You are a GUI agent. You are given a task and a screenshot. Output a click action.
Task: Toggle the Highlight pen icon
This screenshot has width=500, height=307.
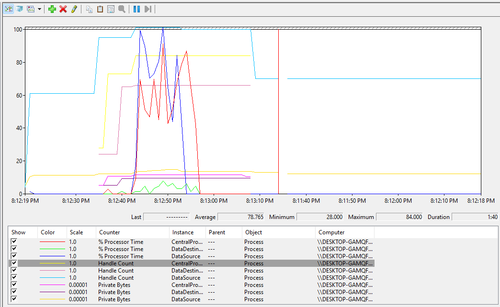click(x=74, y=9)
